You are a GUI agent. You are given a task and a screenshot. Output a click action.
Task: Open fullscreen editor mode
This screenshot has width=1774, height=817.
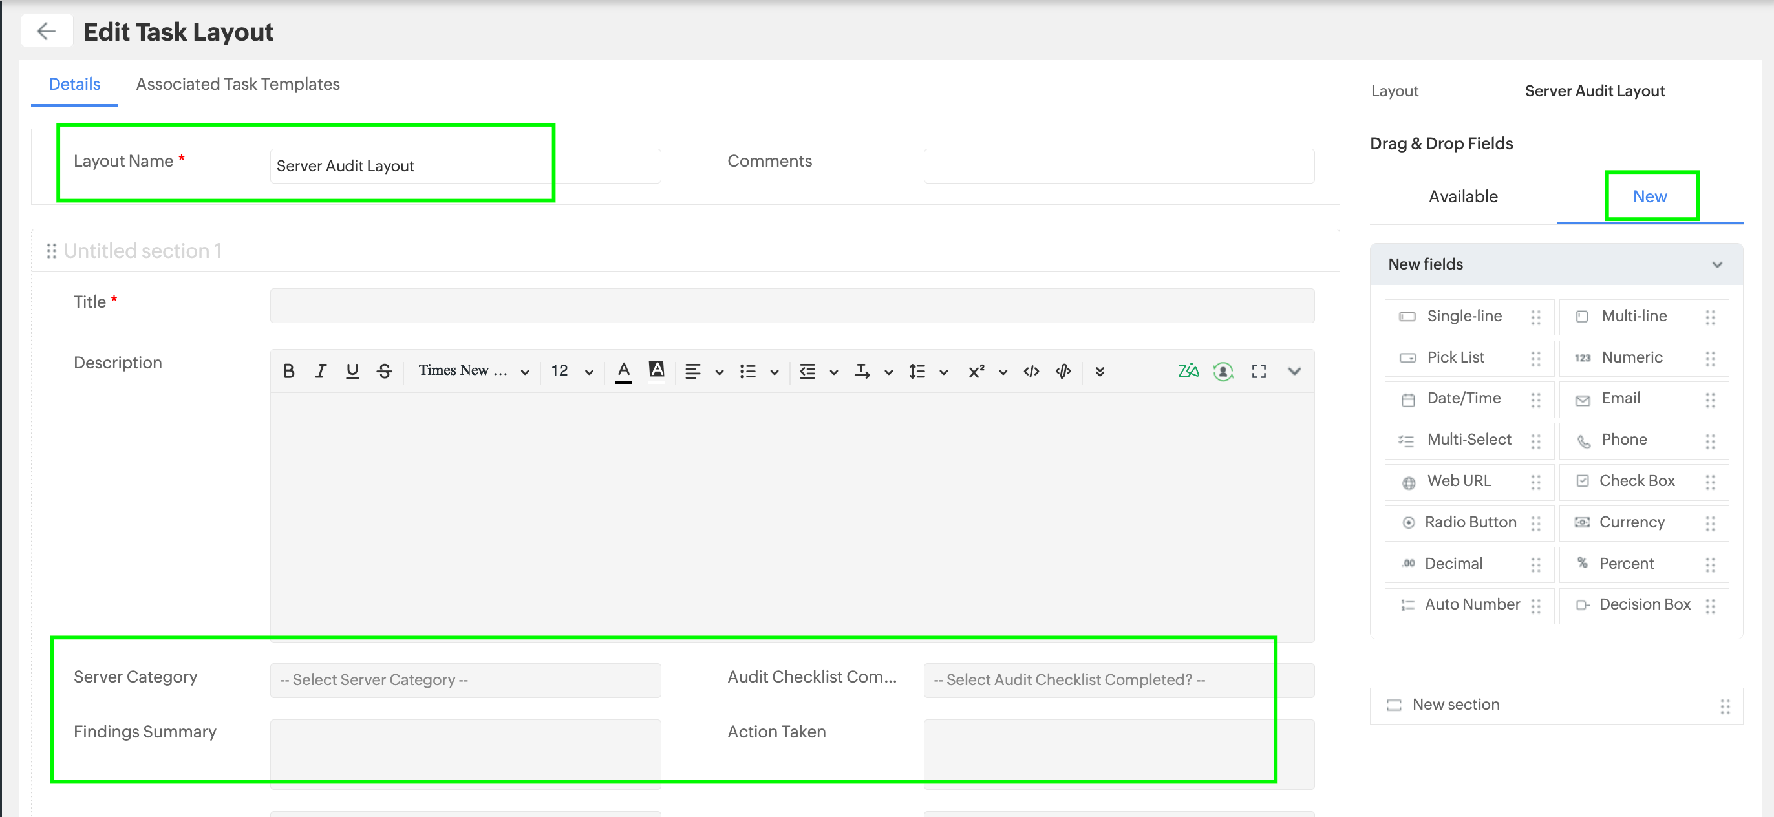(x=1259, y=372)
